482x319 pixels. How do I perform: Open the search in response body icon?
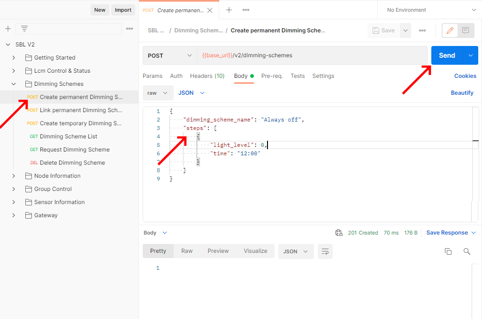coord(467,251)
